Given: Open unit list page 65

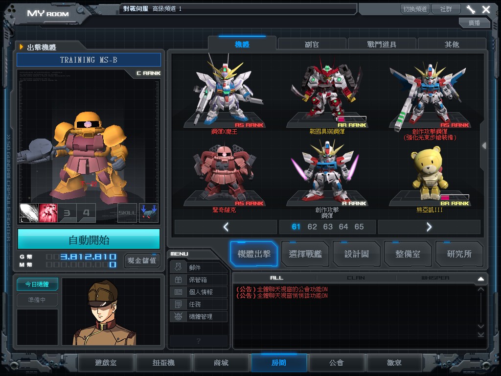Looking at the screenshot, I should 359,227.
